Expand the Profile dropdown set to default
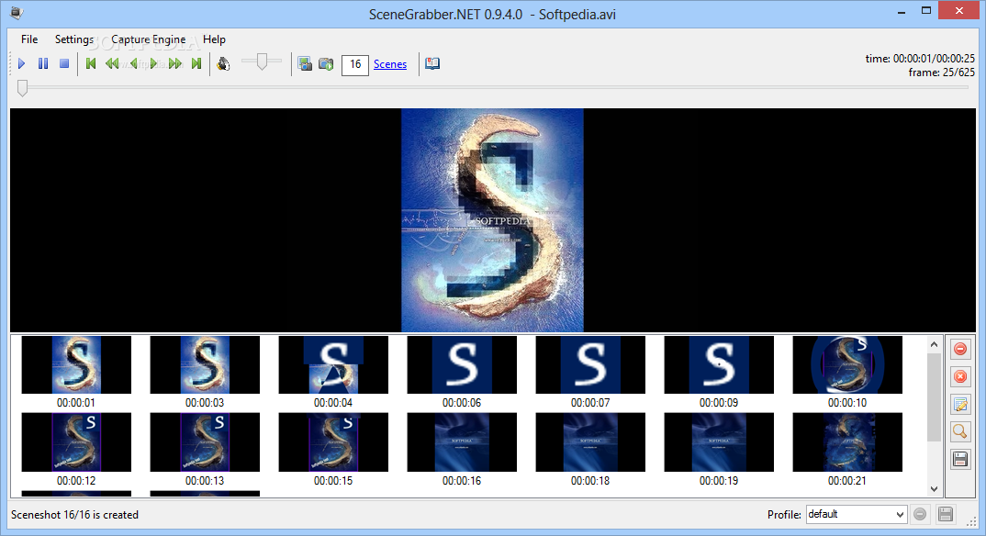The image size is (986, 536). point(857,514)
